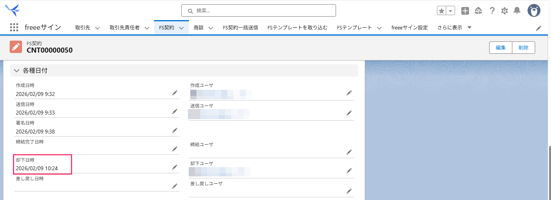Select the FS契約 tab
The width and height of the screenshot is (551, 200).
(167, 27)
